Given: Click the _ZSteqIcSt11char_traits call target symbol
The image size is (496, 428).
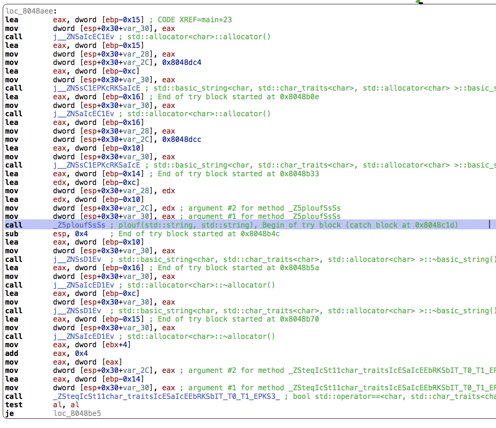Looking at the screenshot, I should (166, 396).
